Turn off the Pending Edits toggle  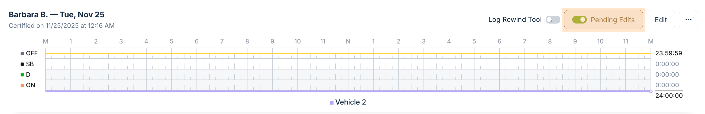(x=579, y=20)
